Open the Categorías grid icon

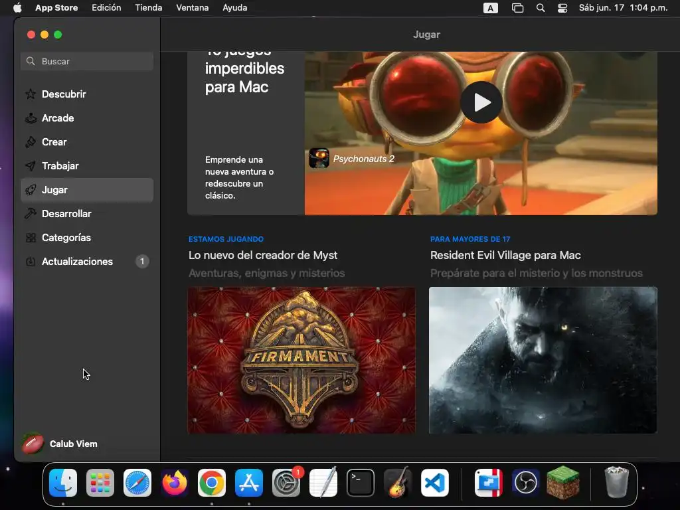(x=31, y=238)
